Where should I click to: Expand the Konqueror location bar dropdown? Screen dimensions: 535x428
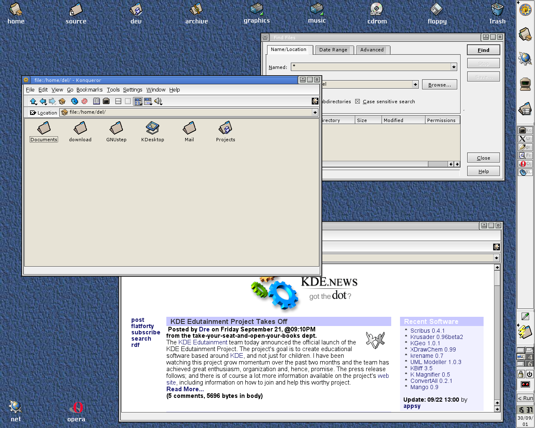pos(315,112)
